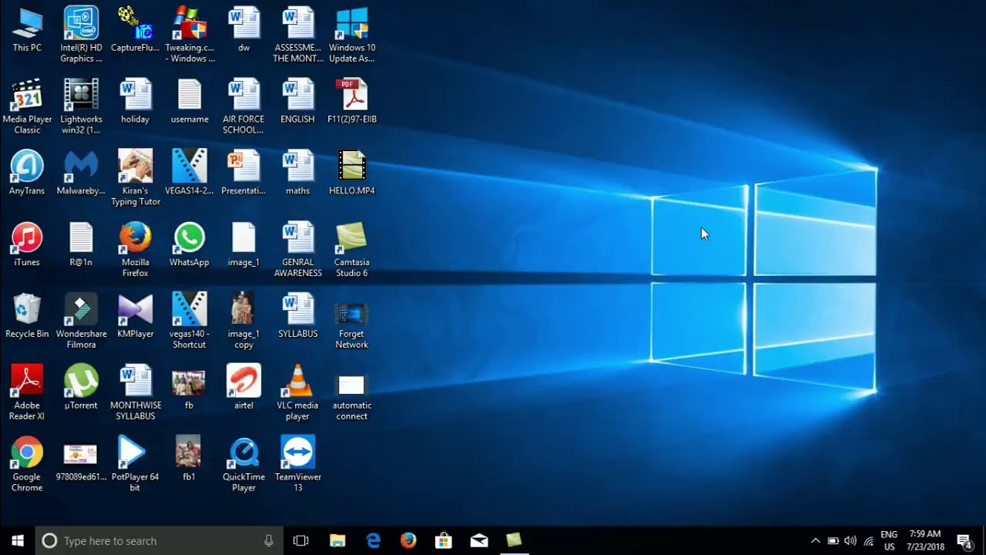Launch Microsoft Edge from taskbar

[x=373, y=540]
